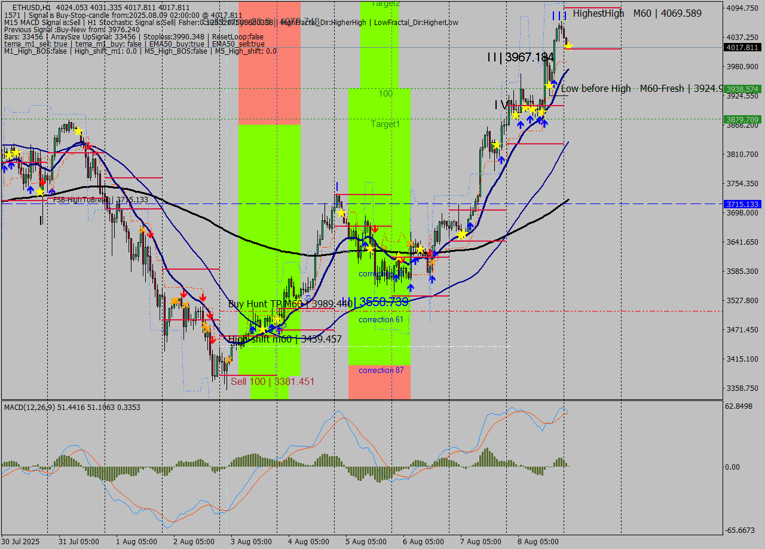Click the blue 3715.133 price label on right axis
The height and width of the screenshot is (549, 765).
coord(743,204)
